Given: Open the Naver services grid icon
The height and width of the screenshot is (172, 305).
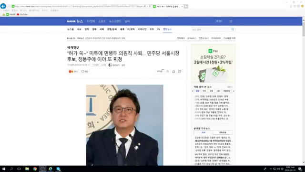Looking at the screenshot, I should 231,21.
